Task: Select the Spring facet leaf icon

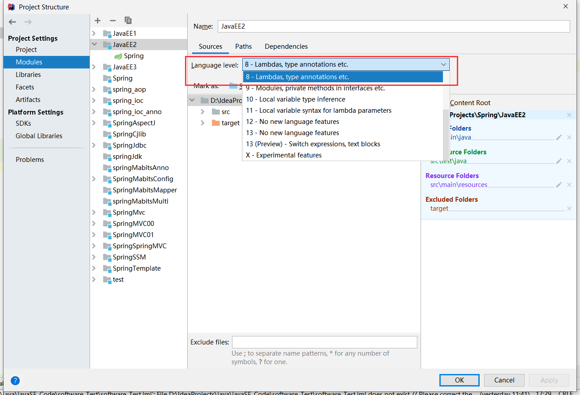Action: (118, 56)
